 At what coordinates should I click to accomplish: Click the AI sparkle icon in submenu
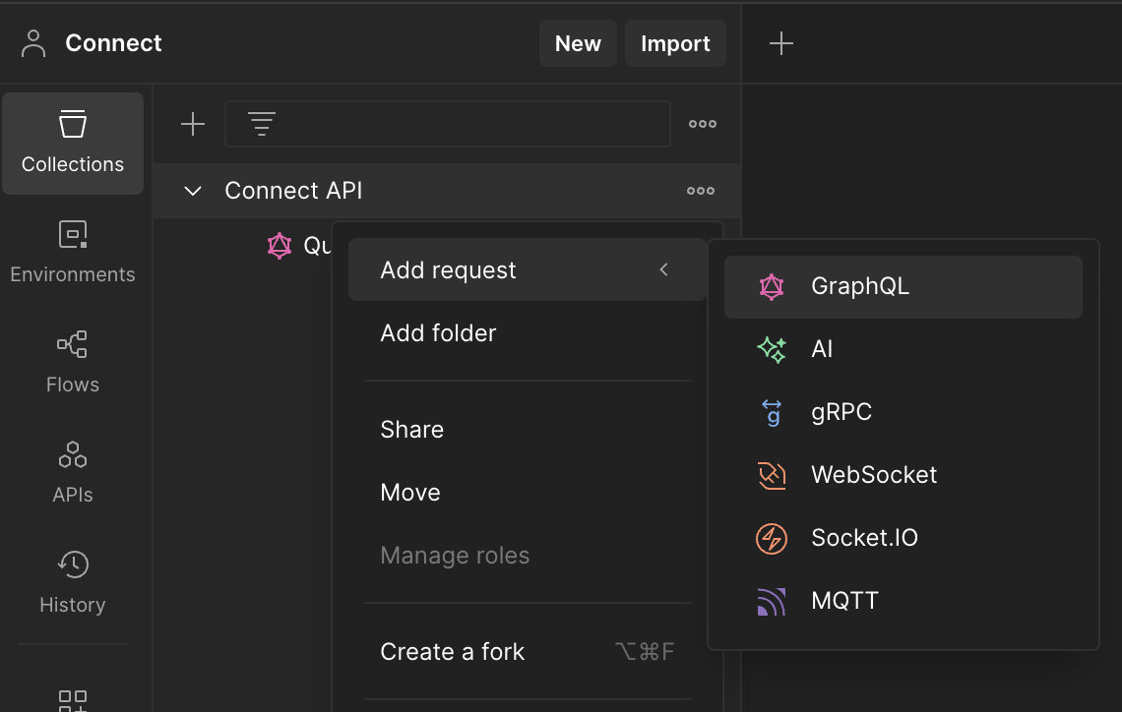[772, 349]
